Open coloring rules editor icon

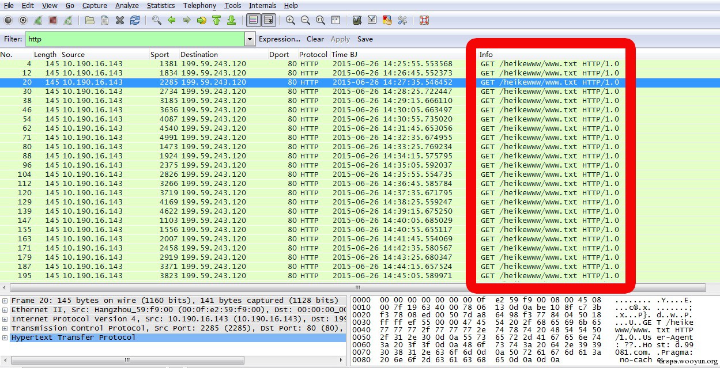pyautogui.click(x=387, y=20)
